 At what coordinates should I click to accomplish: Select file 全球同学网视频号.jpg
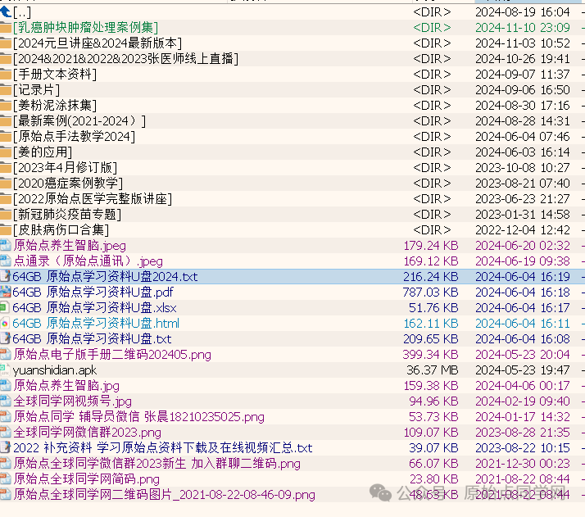[x=72, y=401]
